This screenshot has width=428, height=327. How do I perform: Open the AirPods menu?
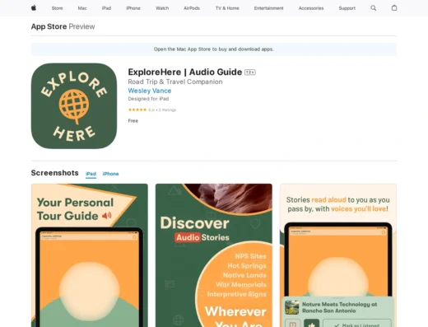[x=192, y=8]
